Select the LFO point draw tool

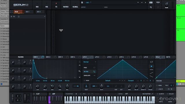151,66
